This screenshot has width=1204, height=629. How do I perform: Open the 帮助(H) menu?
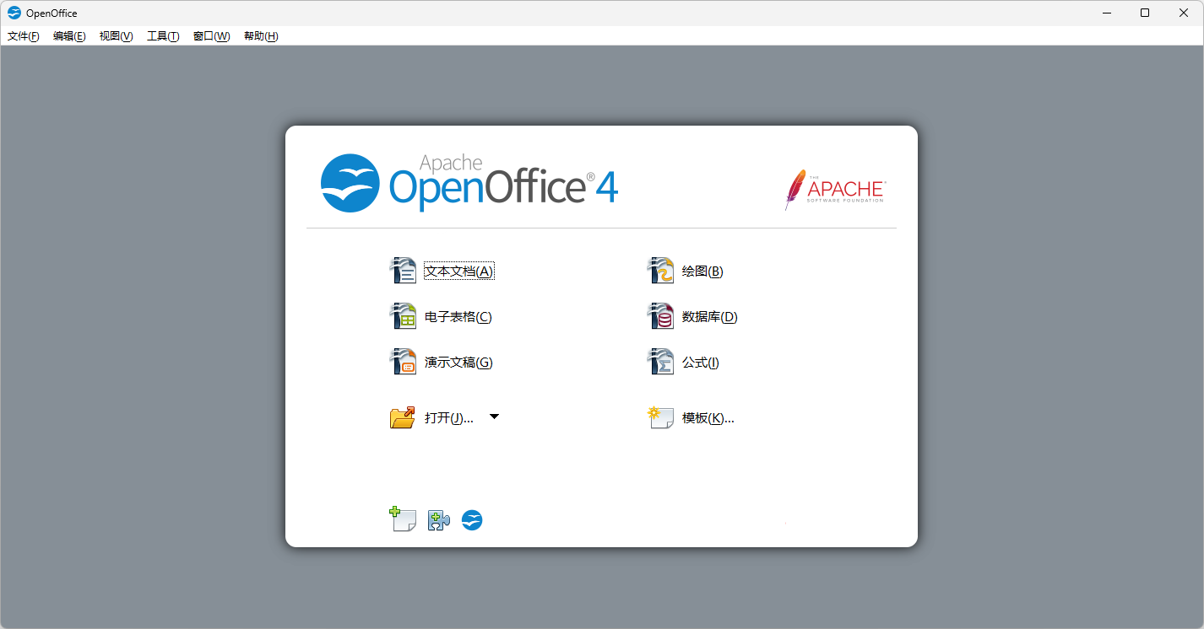tap(261, 36)
